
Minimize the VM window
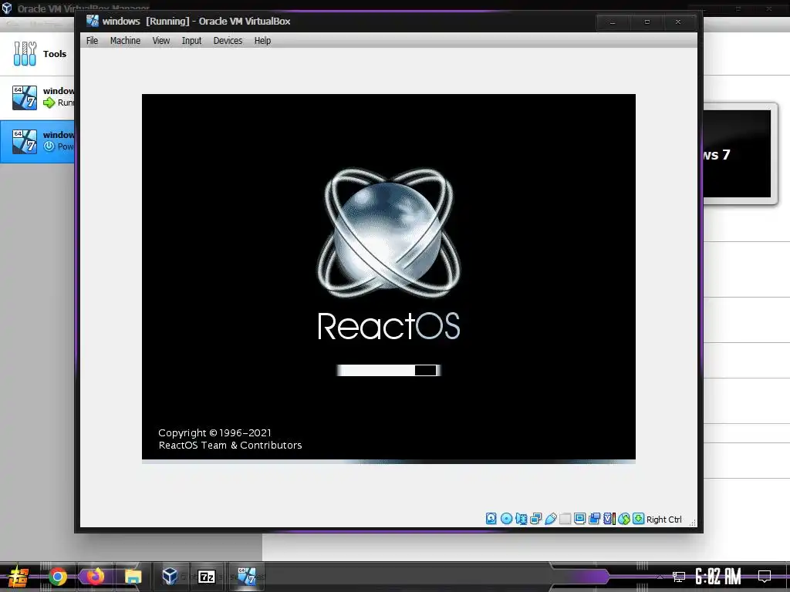pyautogui.click(x=613, y=22)
